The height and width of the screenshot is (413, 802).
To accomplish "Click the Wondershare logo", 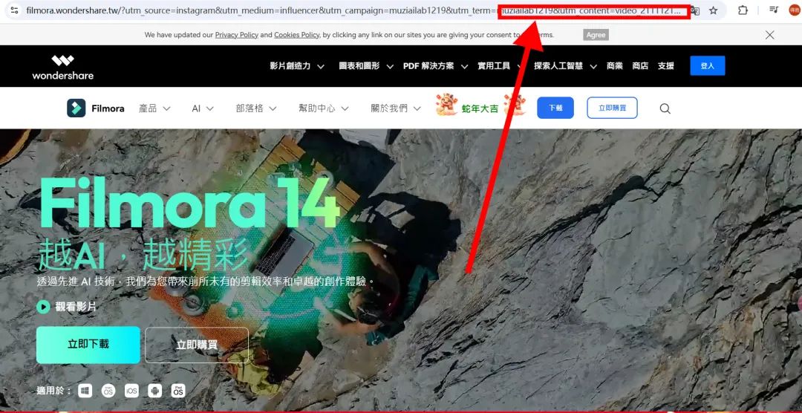I will coord(63,67).
